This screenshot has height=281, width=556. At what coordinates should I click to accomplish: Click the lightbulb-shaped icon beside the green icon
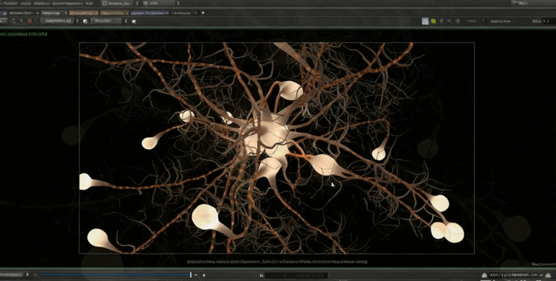[441, 21]
